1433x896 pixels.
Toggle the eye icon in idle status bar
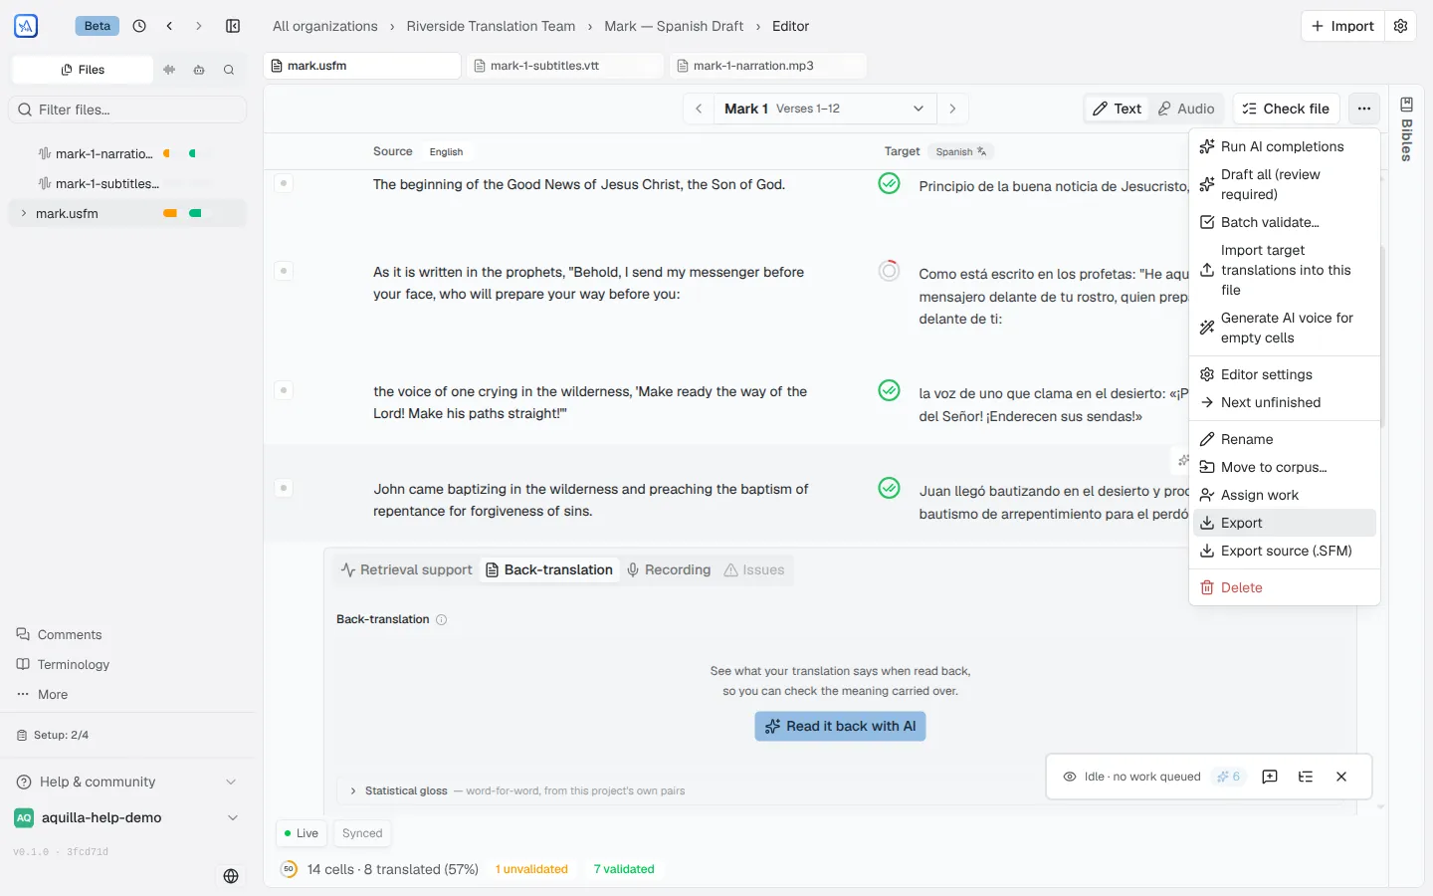click(x=1070, y=777)
